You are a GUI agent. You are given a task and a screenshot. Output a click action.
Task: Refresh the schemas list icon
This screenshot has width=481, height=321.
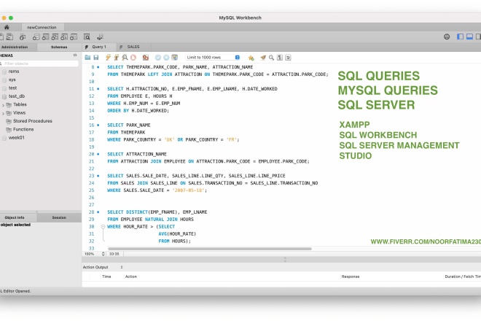point(75,55)
